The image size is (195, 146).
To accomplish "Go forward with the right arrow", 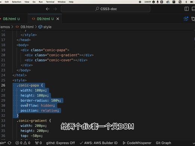I will 55,9.
